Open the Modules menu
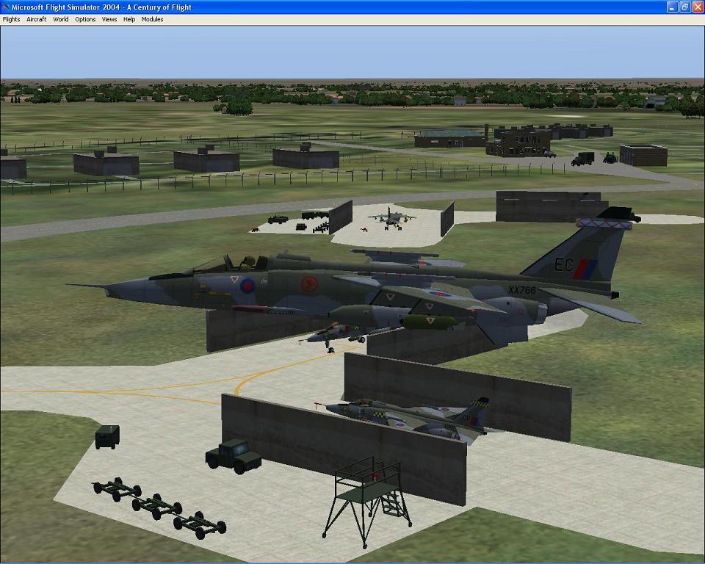The width and height of the screenshot is (705, 564). [152, 19]
